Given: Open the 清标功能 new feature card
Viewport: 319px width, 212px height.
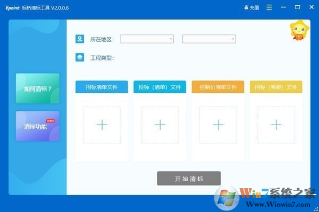Looking at the screenshot, I should [x=38, y=126].
